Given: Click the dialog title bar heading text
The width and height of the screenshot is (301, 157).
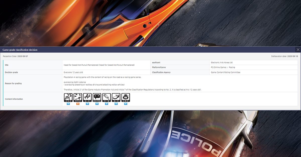Looking at the screenshot, I should pyautogui.click(x=20, y=50).
